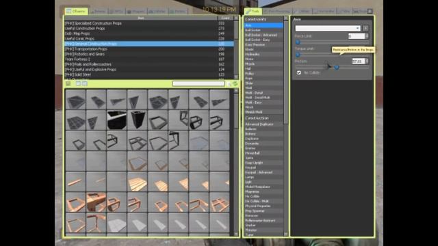Spawn the black open tub prop thumbnail

[x=117, y=120]
